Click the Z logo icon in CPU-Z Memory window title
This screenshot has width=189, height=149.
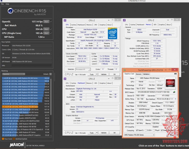pos(124,20)
